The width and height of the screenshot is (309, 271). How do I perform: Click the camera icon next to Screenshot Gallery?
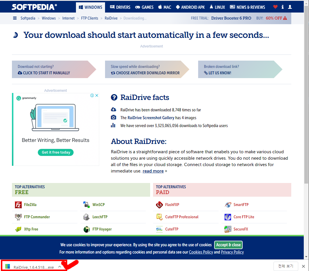[x=113, y=117]
